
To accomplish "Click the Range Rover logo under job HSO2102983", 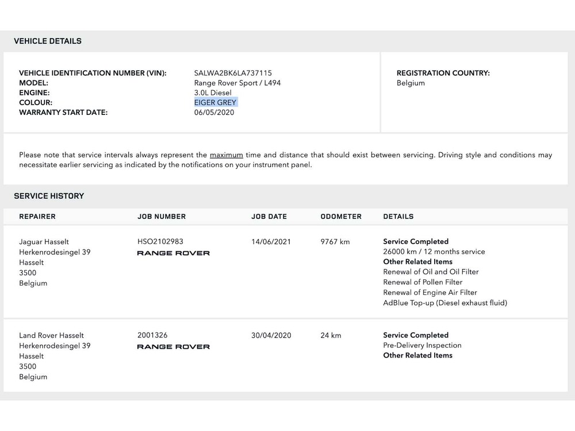I will point(173,253).
